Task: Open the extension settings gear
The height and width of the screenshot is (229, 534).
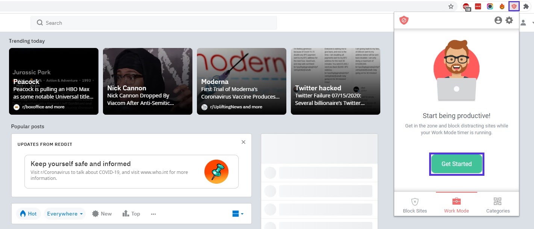Action: 509,20
